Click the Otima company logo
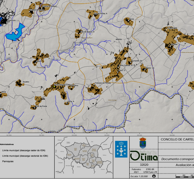Image resolution: width=194 pixels, height=179 pixels. coord(144,156)
